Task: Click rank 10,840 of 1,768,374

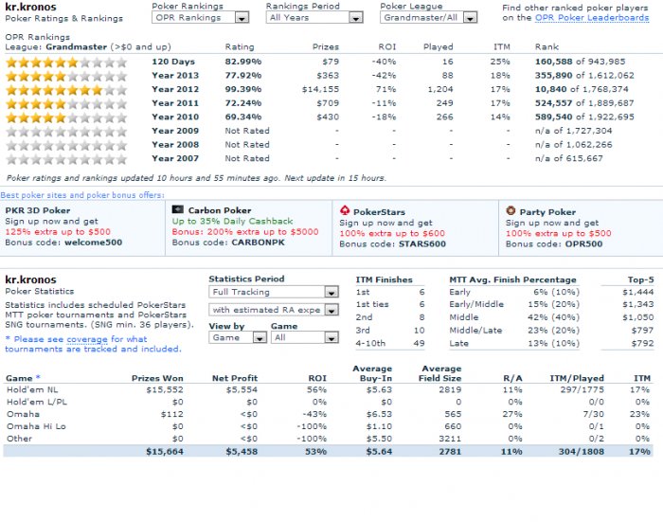Action: [x=582, y=89]
